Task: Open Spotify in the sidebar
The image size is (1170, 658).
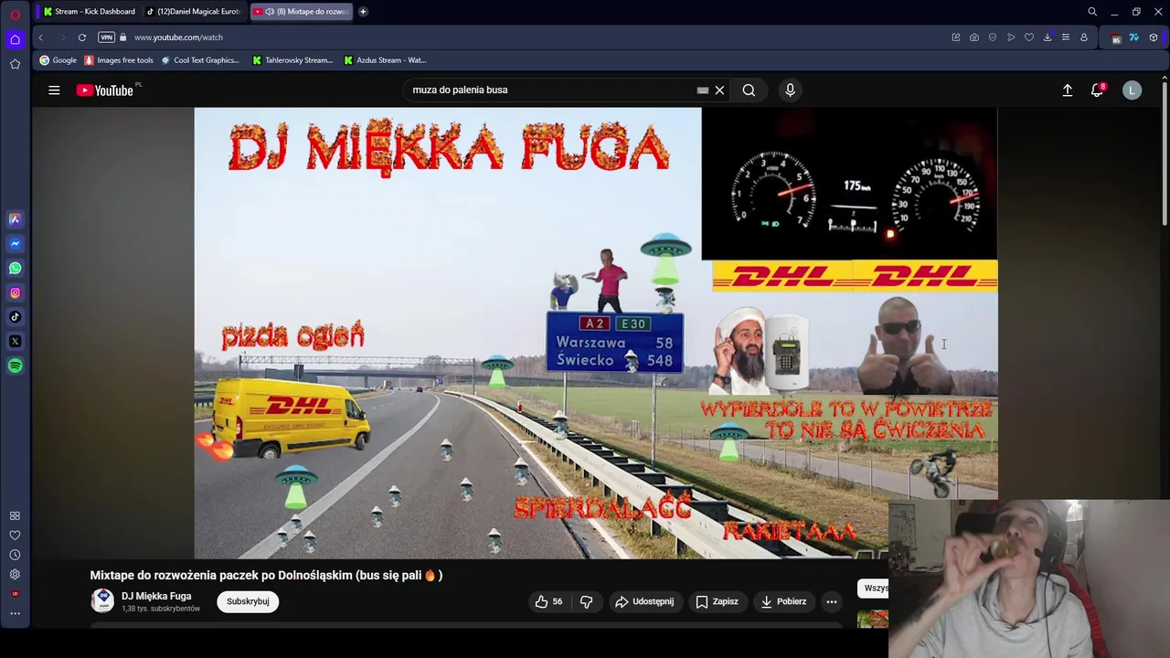Action: tap(15, 366)
